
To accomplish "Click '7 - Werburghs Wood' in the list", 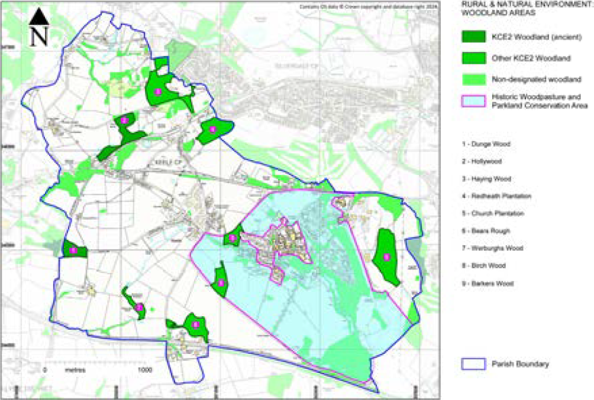I will click(x=492, y=248).
